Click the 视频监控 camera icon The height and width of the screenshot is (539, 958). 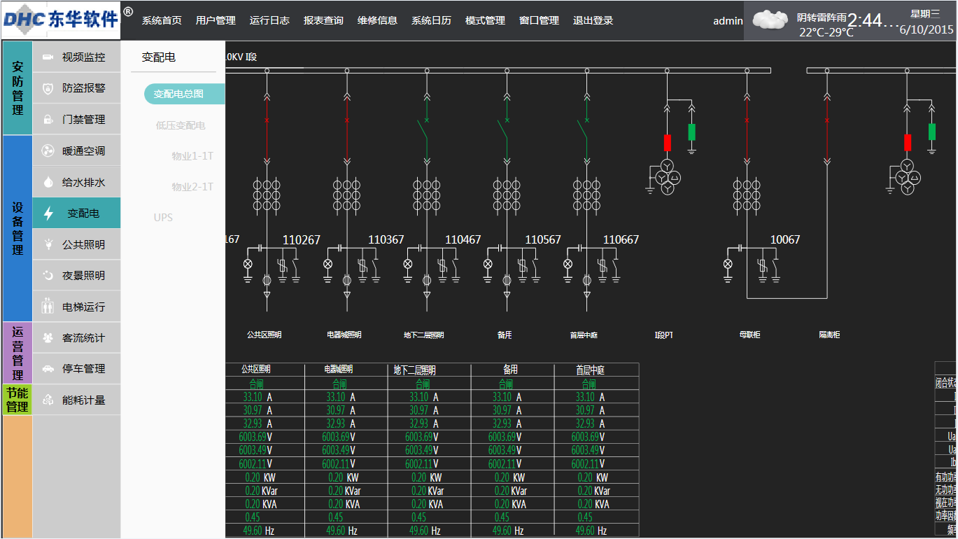click(x=48, y=57)
